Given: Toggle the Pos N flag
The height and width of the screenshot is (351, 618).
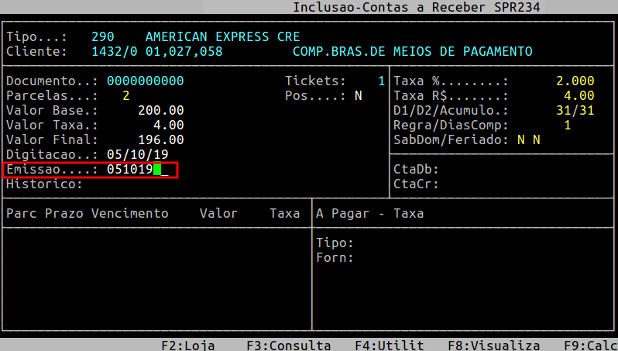Looking at the screenshot, I should click(358, 96).
